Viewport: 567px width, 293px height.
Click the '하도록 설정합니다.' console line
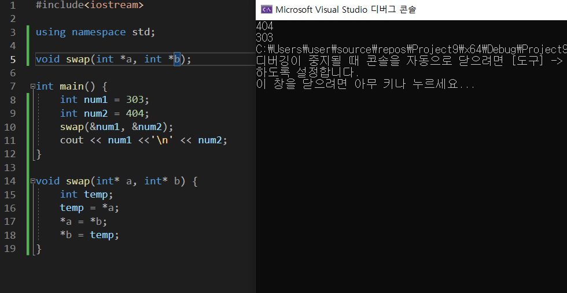click(308, 73)
